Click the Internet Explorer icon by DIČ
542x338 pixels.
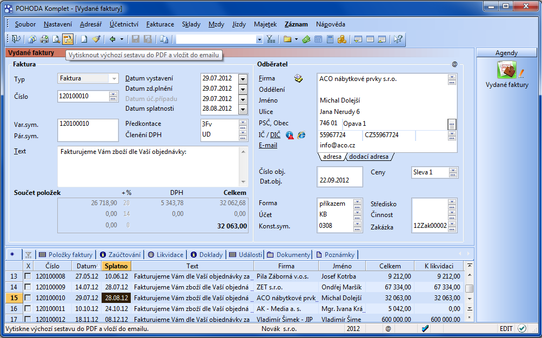click(x=302, y=135)
